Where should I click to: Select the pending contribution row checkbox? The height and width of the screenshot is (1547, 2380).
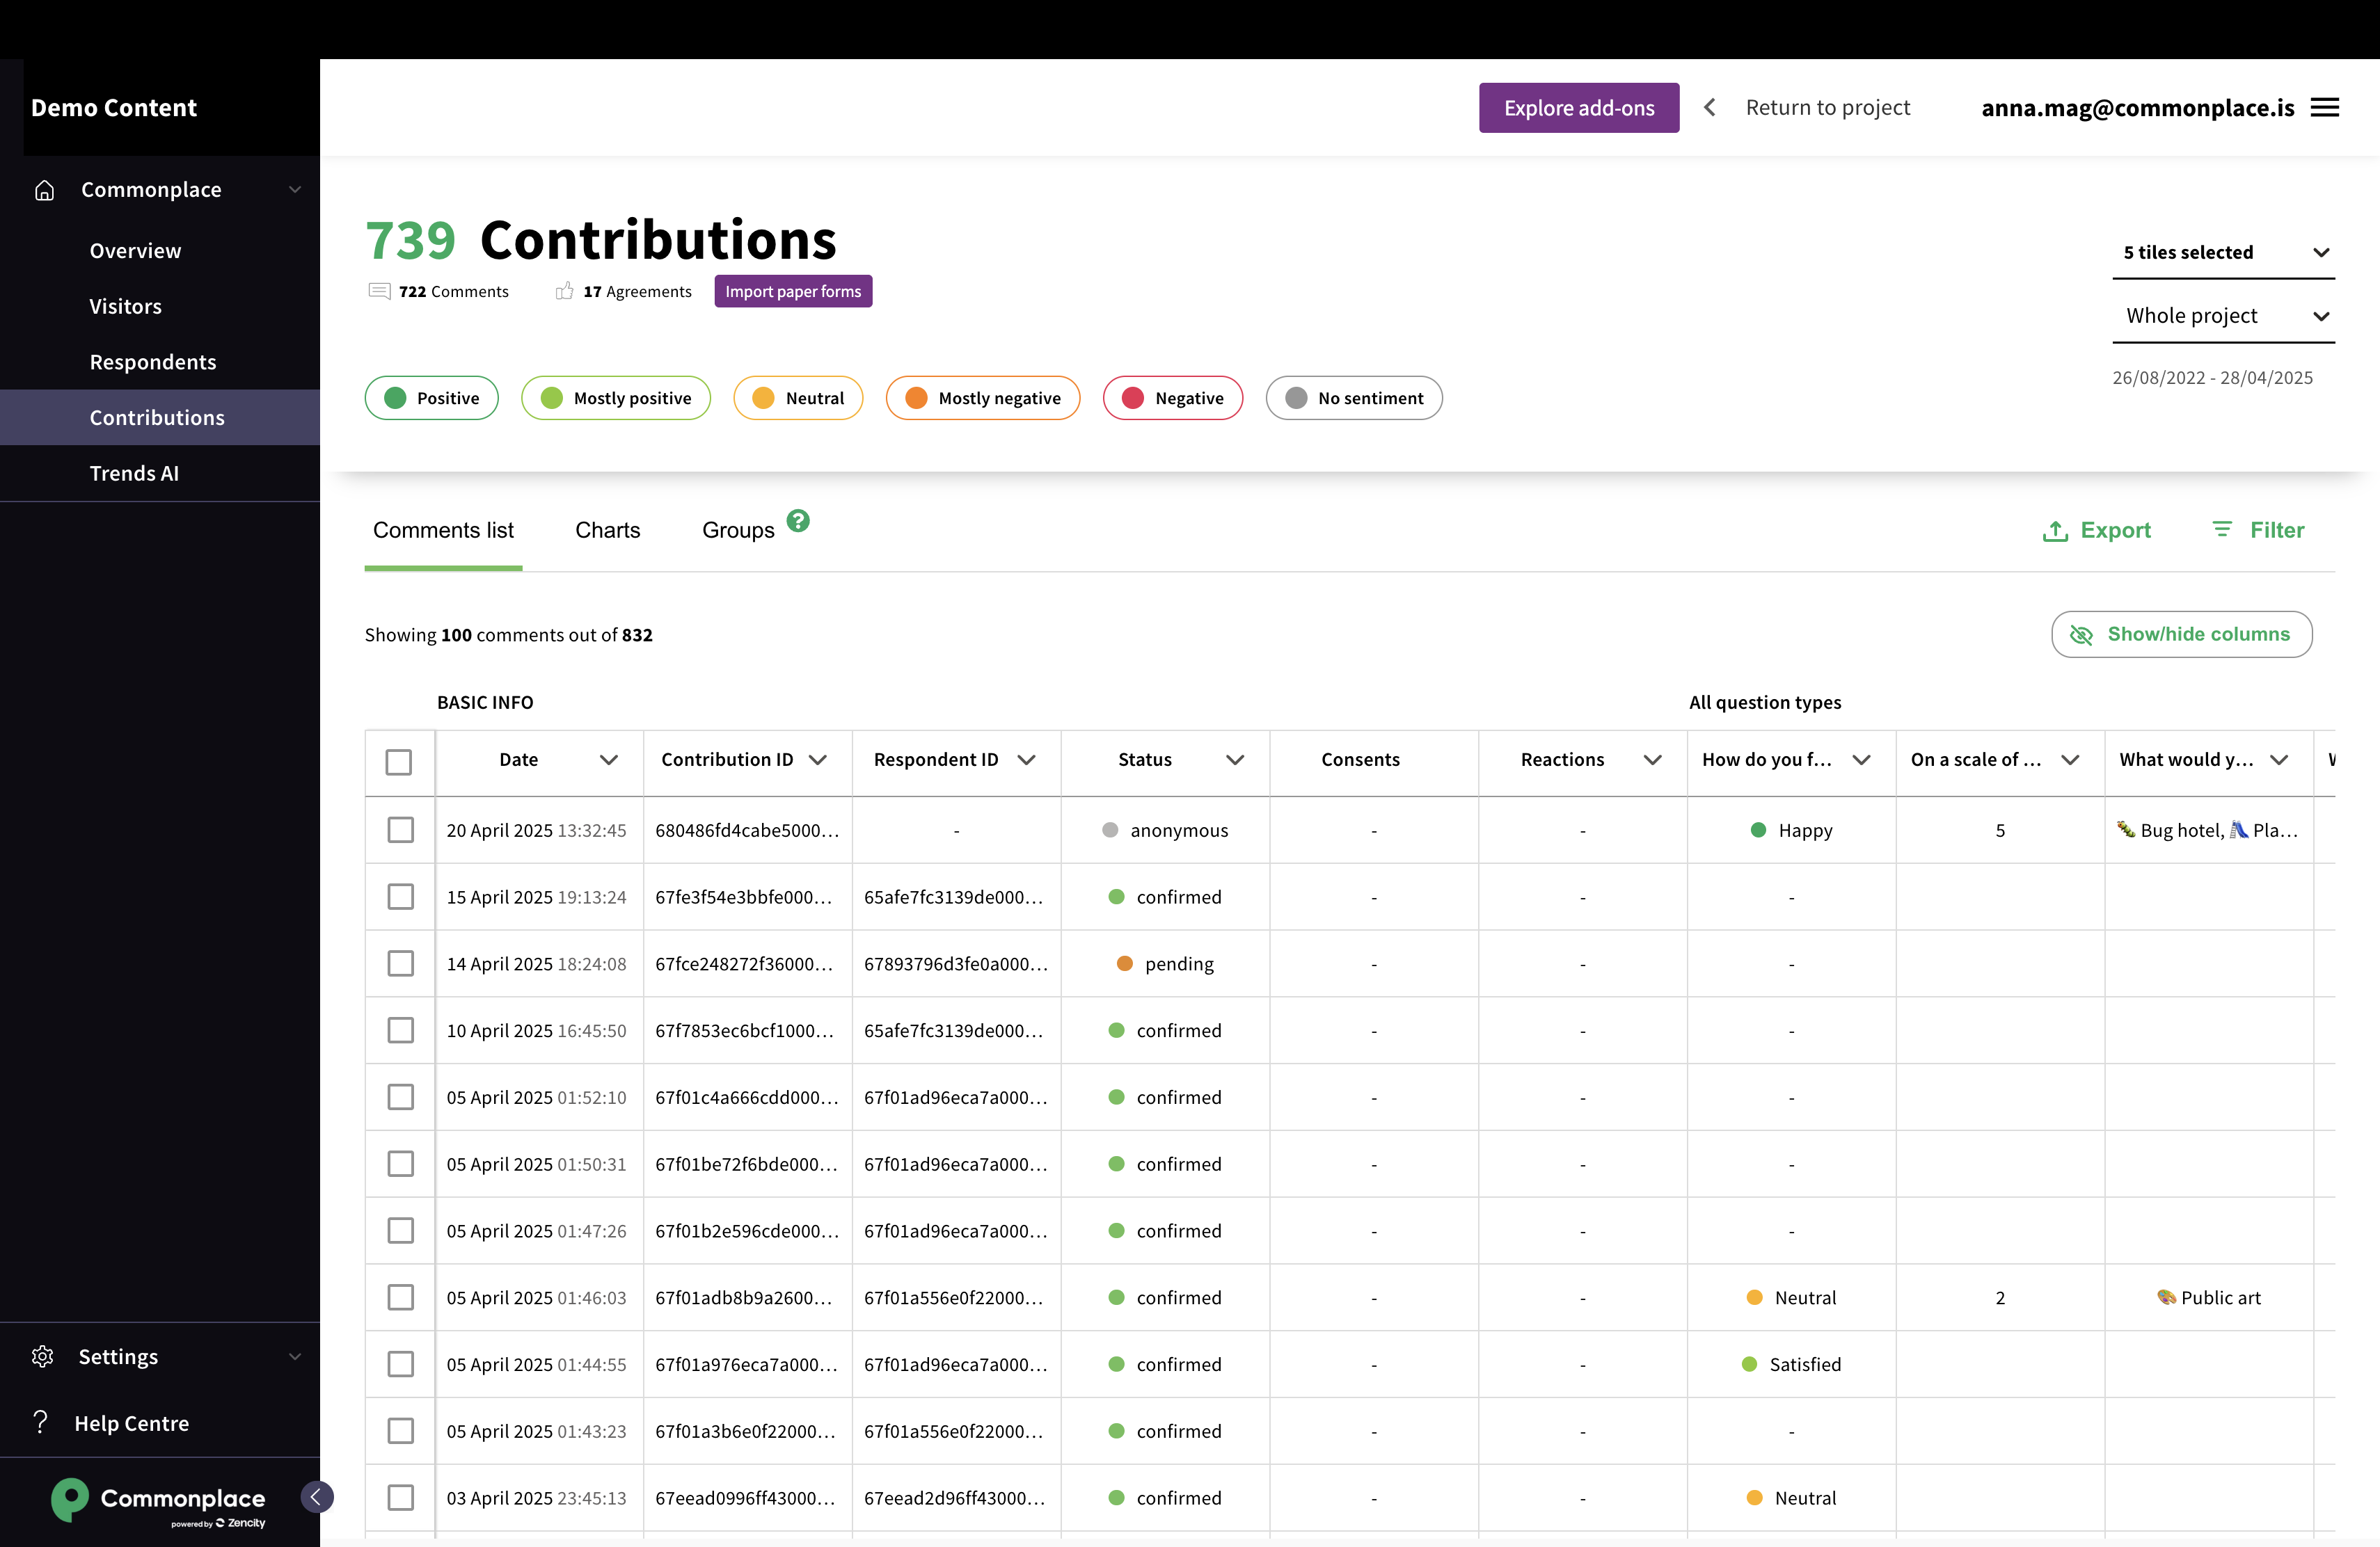point(400,963)
